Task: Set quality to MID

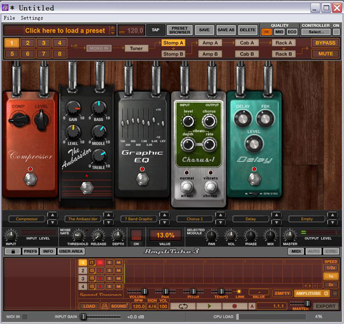Action: (x=279, y=32)
